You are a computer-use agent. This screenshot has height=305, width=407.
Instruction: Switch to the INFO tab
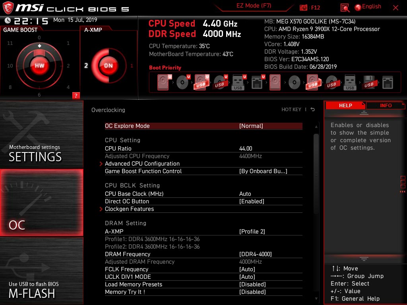386,105
